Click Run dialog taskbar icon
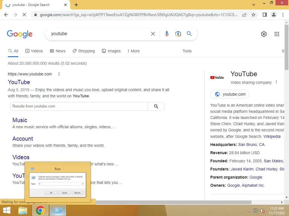The width and height of the screenshot is (289, 216). tap(58, 210)
